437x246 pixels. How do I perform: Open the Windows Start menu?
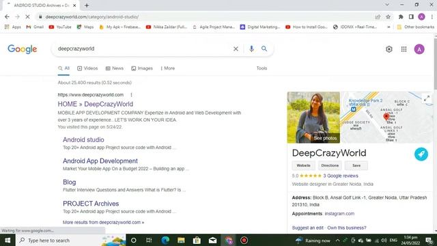click(x=8, y=240)
